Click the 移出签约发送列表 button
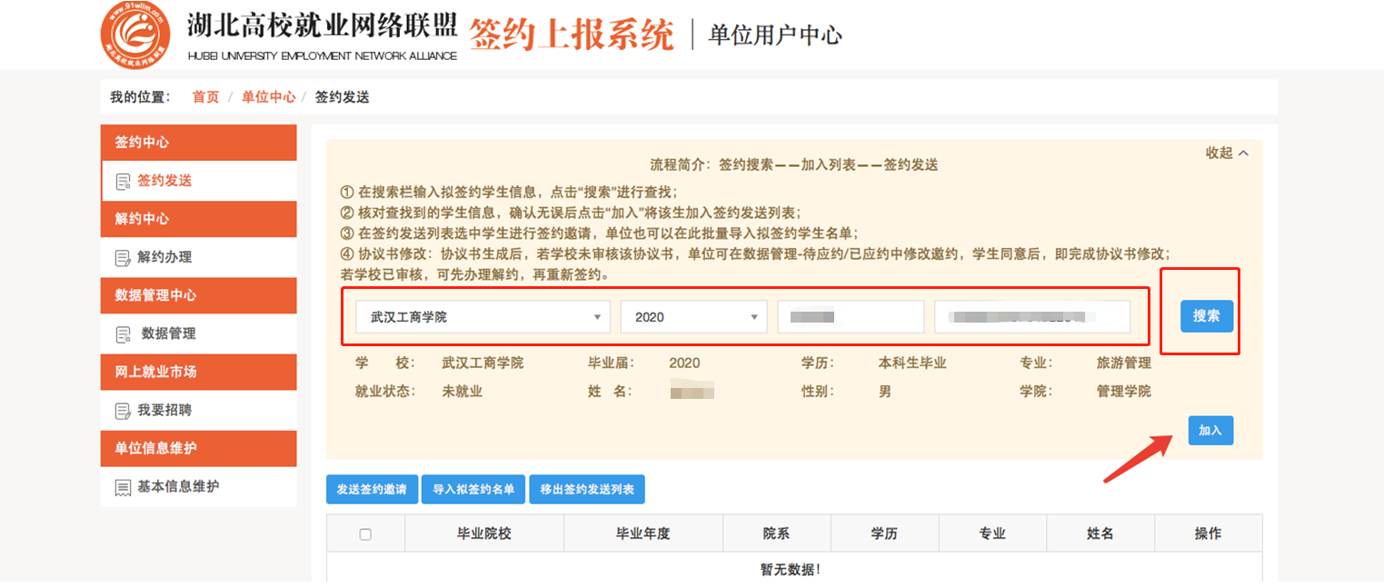The image size is (1384, 587). coord(586,490)
